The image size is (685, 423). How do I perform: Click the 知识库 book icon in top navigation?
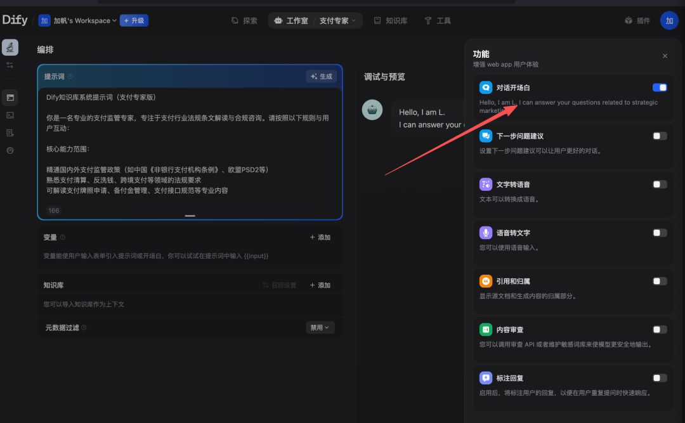(377, 20)
